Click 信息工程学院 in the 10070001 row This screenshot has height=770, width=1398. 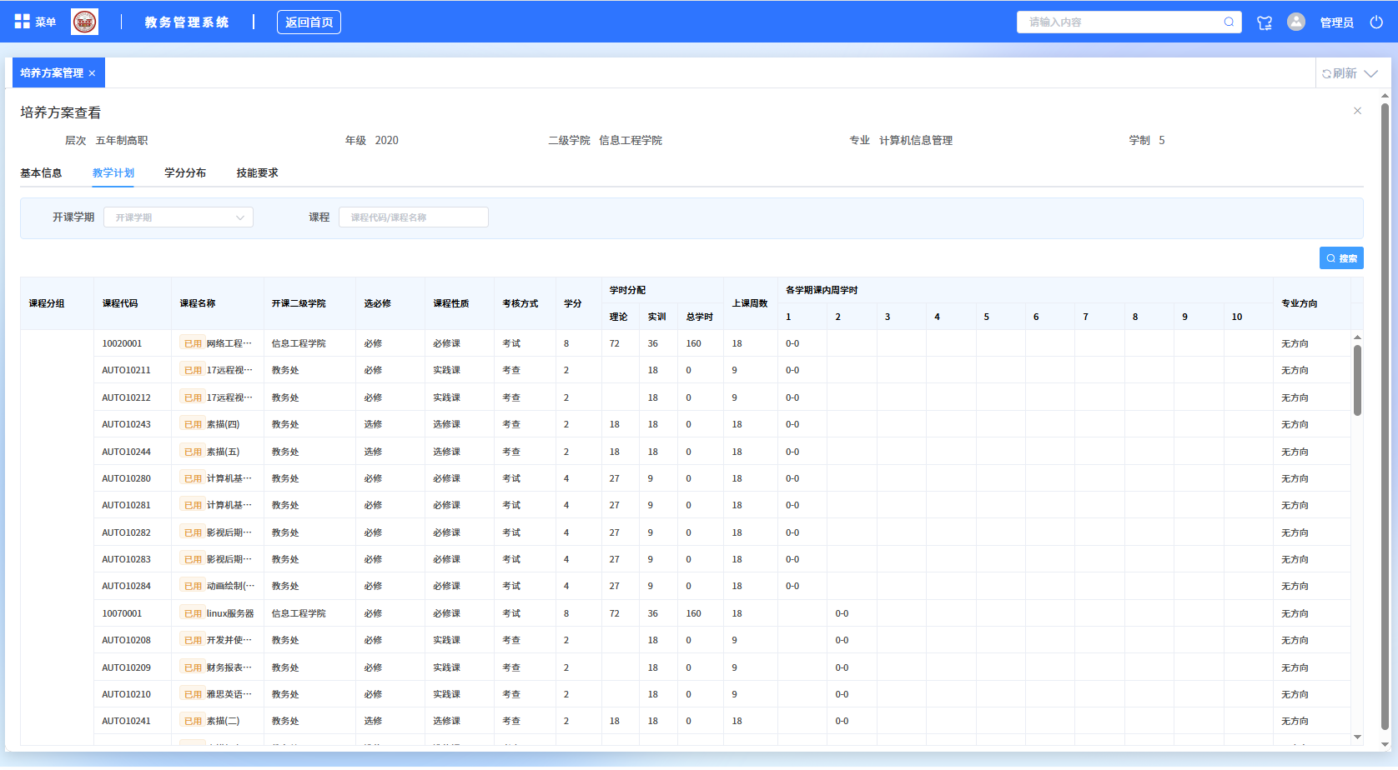coord(299,613)
